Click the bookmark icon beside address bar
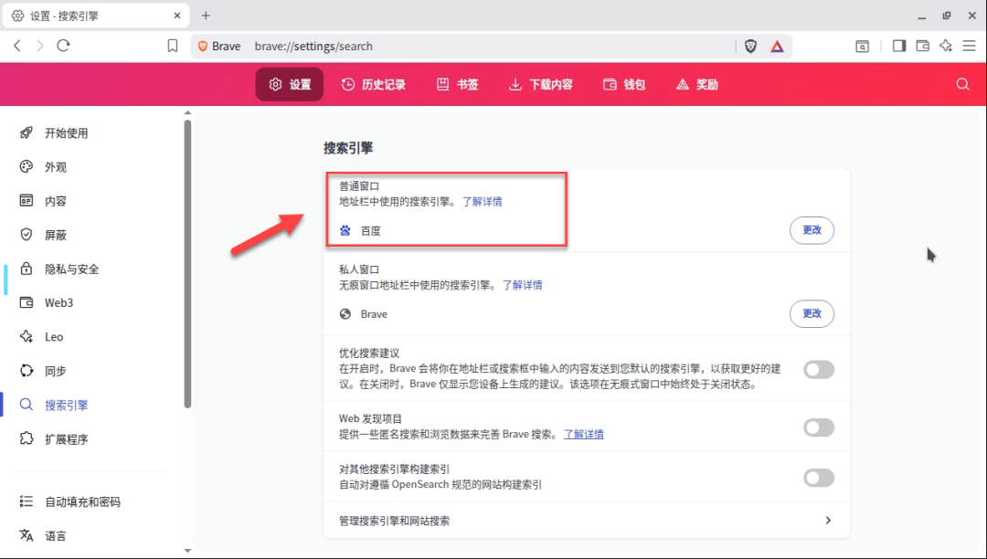This screenshot has height=559, width=987. (173, 46)
